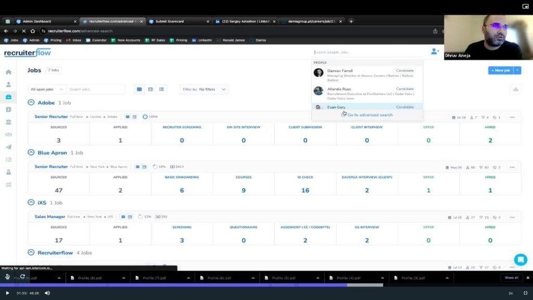Enter fullscreen video mode
The width and height of the screenshot is (533, 300).
point(526,293)
